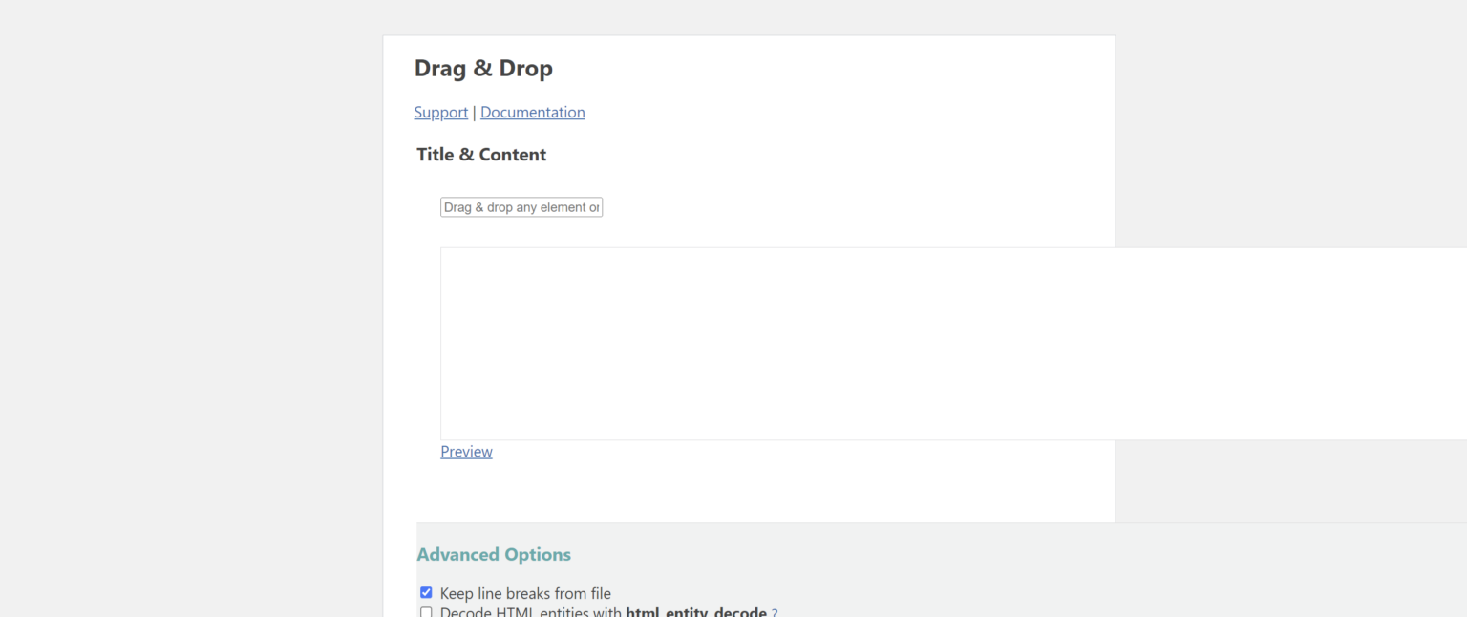Click the Title & Content section heading
The image size is (1467, 617).
pyautogui.click(x=481, y=155)
